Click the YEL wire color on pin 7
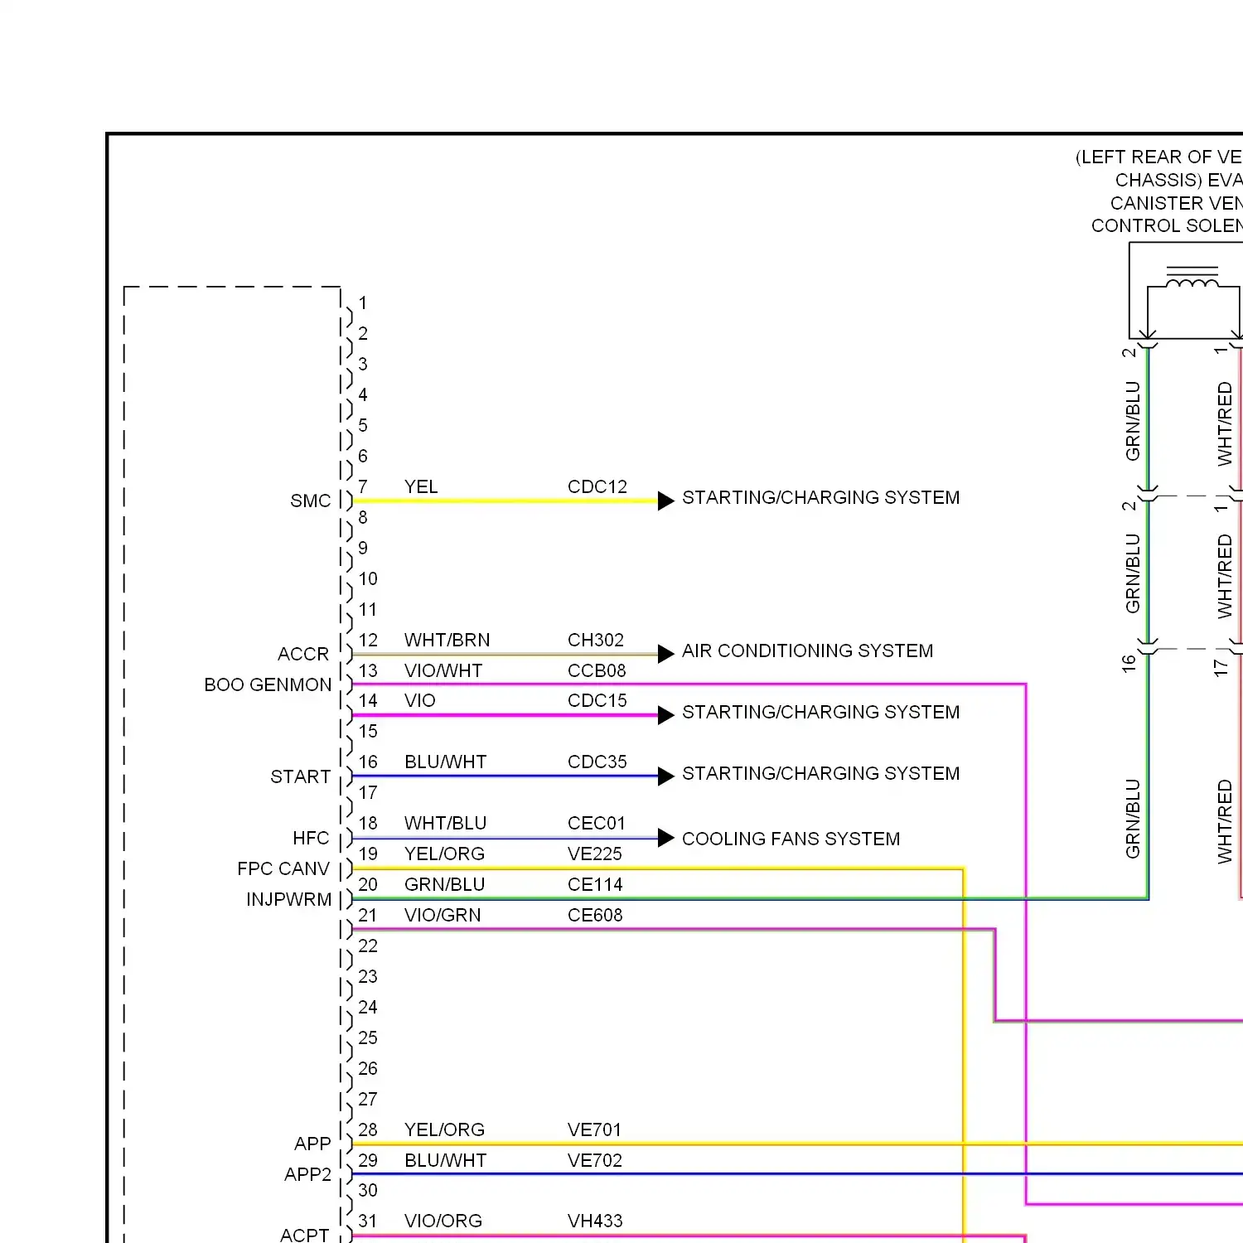 pos(421,486)
